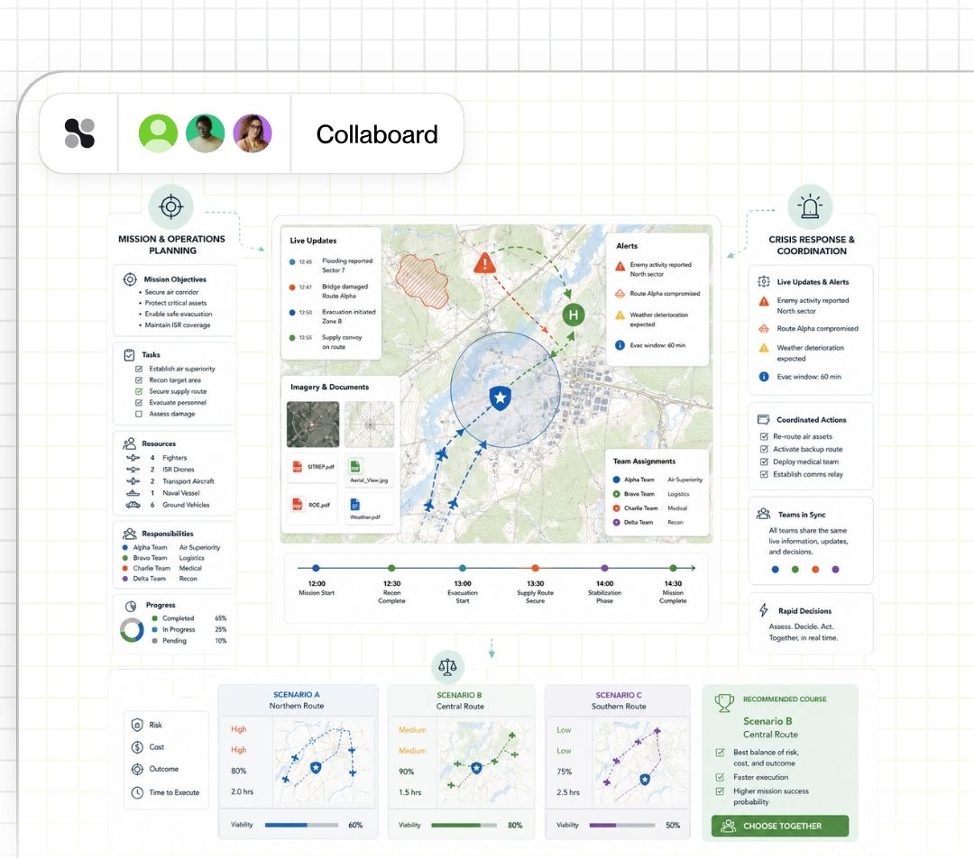Click the Live Updates & Alerts scan icon

click(x=764, y=281)
